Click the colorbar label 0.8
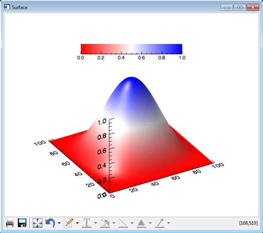 pyautogui.click(x=161, y=58)
